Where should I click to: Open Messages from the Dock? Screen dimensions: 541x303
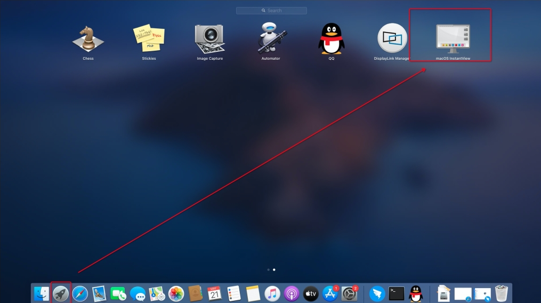click(138, 294)
